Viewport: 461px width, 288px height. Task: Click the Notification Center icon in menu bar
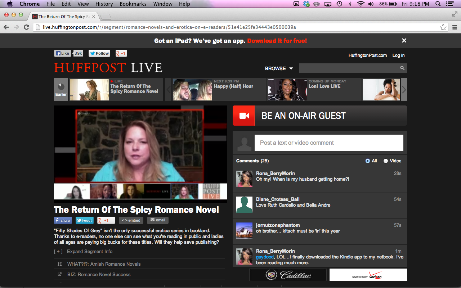[x=449, y=4]
